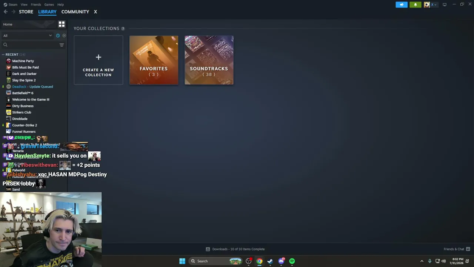
Task: Click the Dark and Darker icon
Action: [x=9, y=74]
